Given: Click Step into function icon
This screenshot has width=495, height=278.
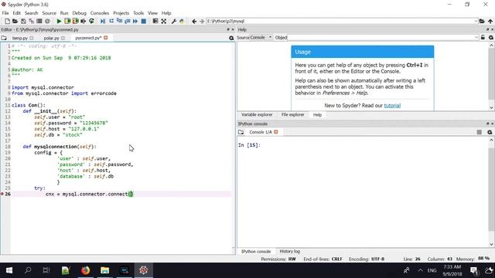Looking at the screenshot, I should [119, 21].
